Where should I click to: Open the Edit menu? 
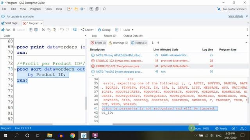click(13, 9)
